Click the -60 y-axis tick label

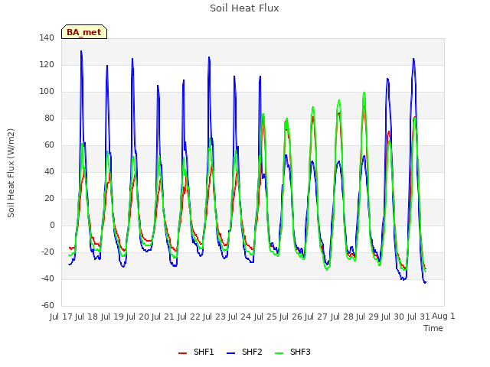pos(47,306)
